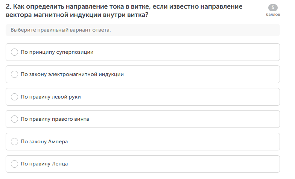
Task: Click the answer label 'По закону Ампера'
Action: 44,142
